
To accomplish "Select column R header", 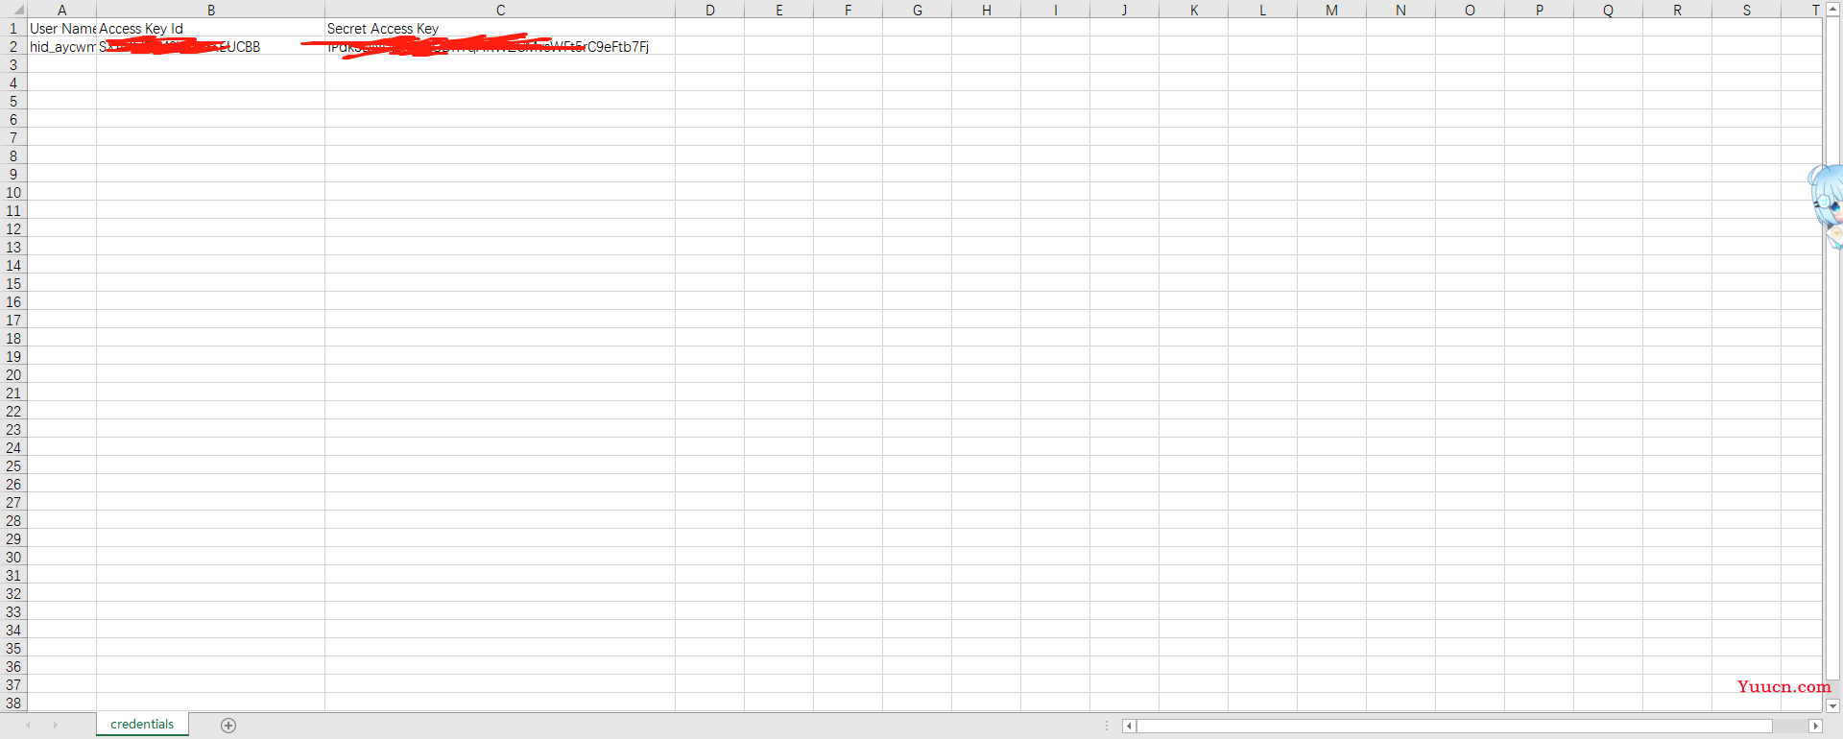I will coord(1678,10).
